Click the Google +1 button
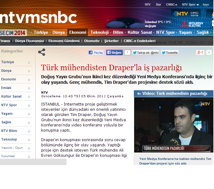 coord(200,52)
